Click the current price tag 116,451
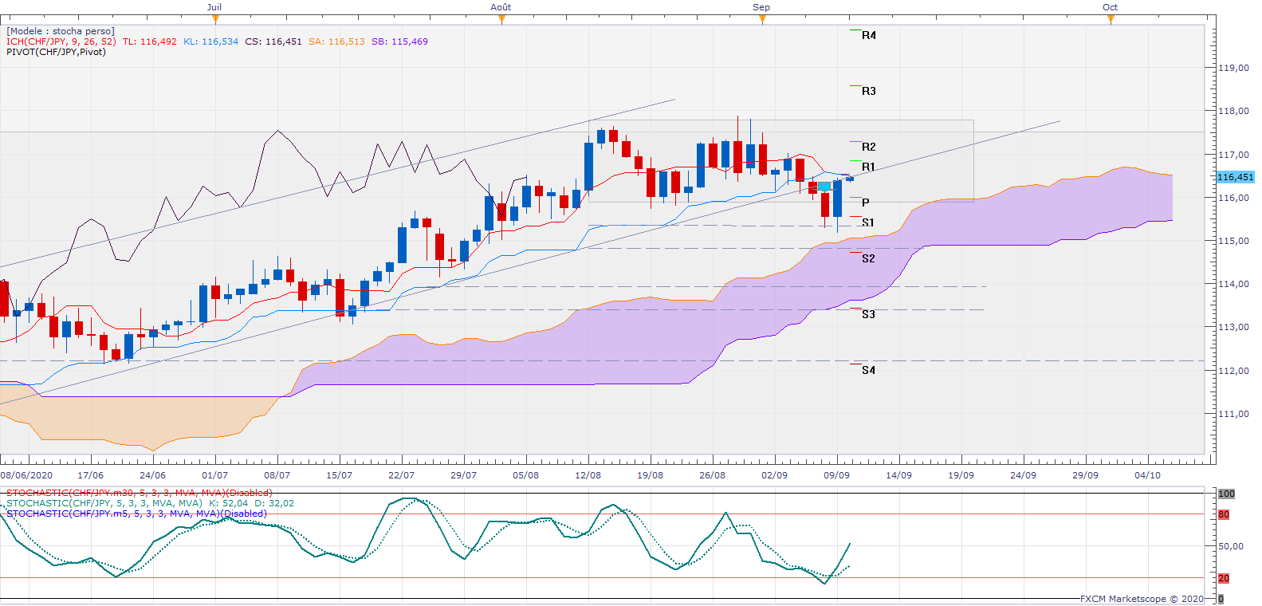Screen dimensions: 1262x606 1235,177
